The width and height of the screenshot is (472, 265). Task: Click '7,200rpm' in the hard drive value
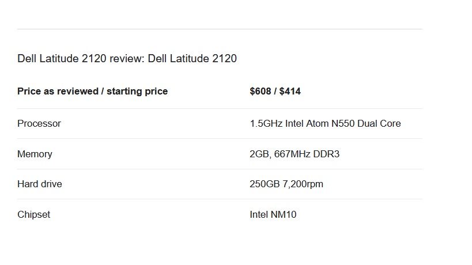point(303,184)
